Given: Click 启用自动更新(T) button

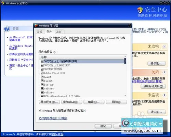Looking at the screenshot, I should point(153,86).
